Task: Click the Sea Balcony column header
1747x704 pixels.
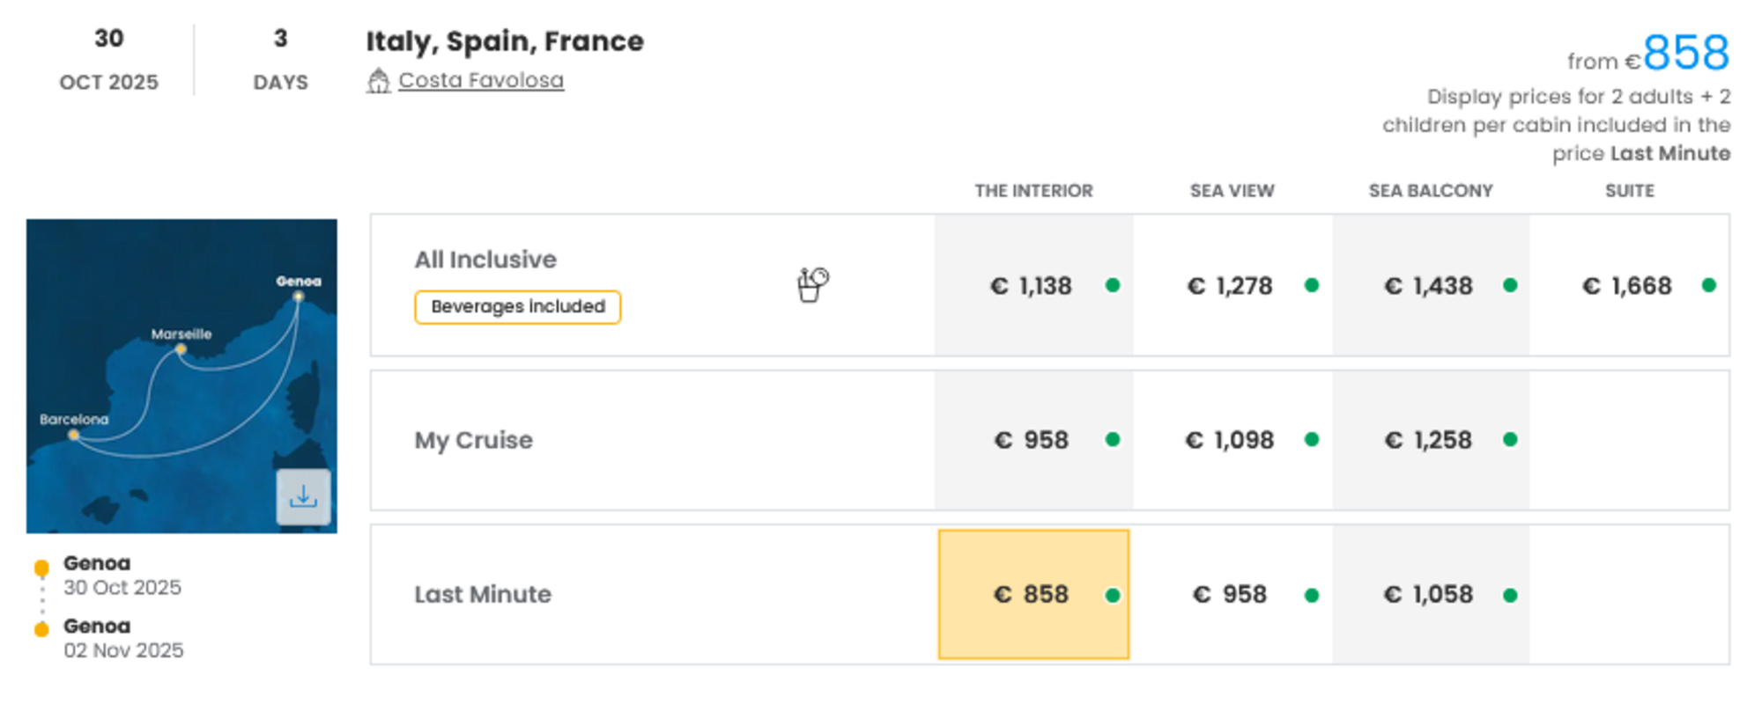Action: coord(1430,191)
